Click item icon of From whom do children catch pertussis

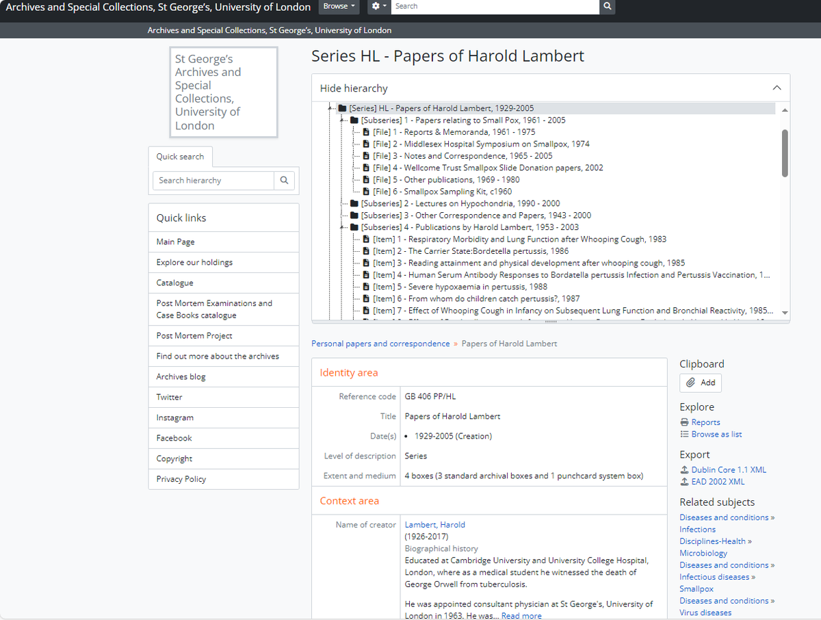(366, 298)
